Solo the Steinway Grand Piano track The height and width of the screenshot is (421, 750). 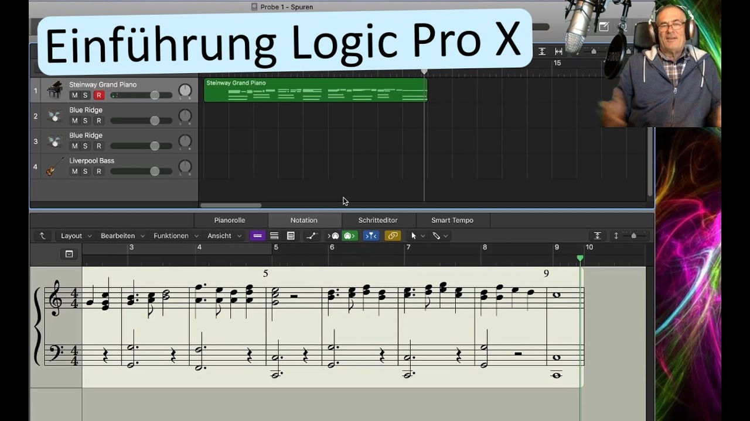click(x=85, y=95)
